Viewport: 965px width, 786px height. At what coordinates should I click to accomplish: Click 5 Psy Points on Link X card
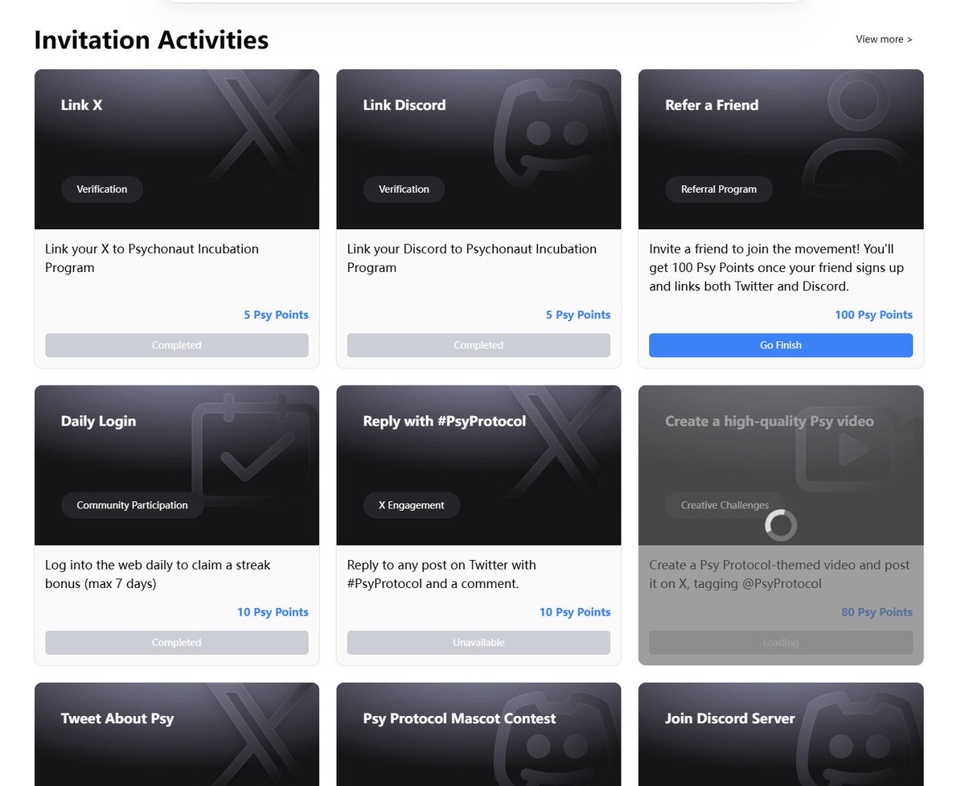[276, 315]
